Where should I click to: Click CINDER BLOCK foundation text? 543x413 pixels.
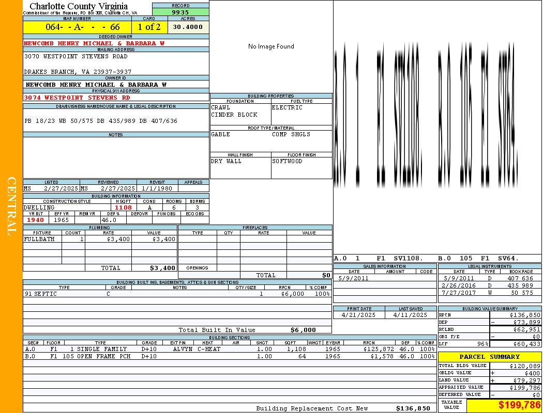234,115
